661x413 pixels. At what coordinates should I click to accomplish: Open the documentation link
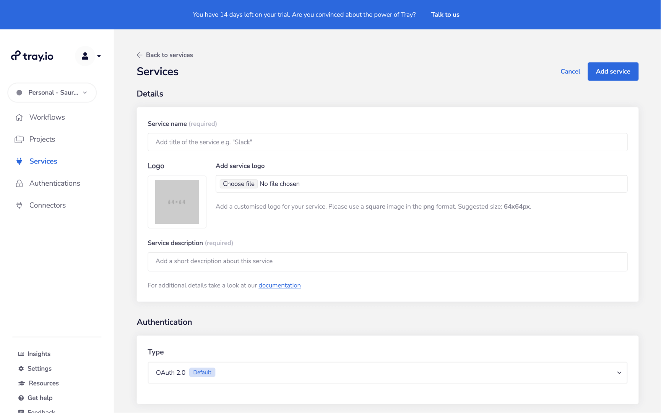click(279, 285)
